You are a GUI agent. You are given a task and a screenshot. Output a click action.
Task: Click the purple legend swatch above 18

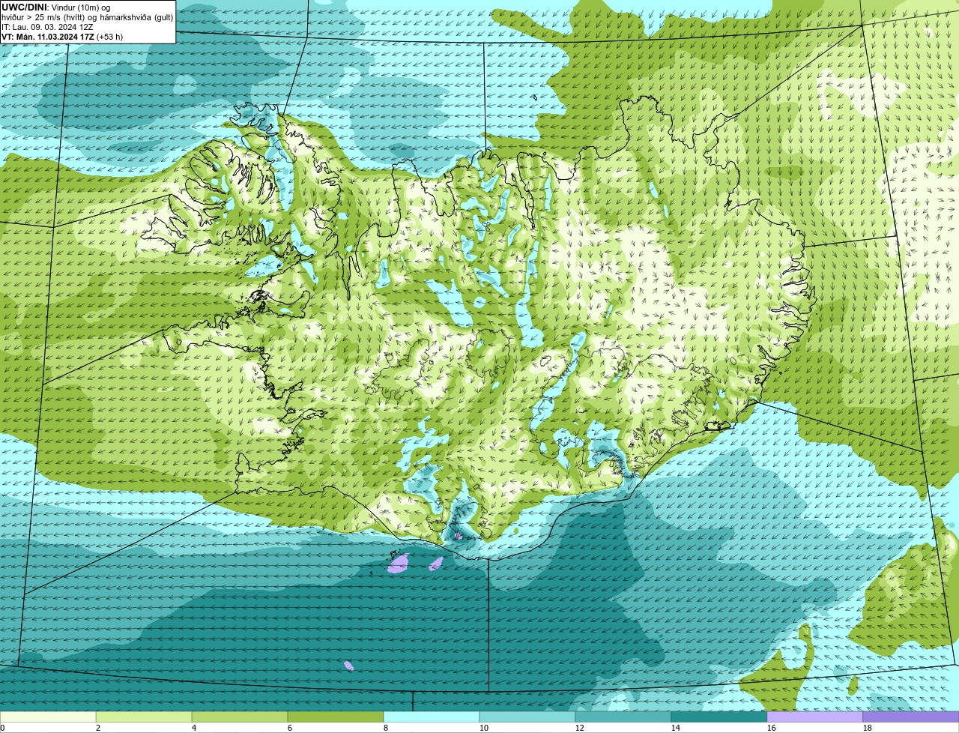tap(911, 717)
